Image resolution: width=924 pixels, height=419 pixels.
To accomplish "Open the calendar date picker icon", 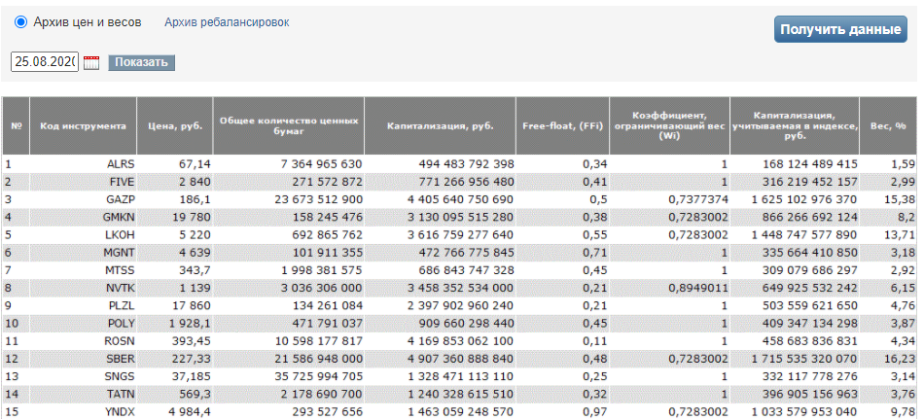I will (x=92, y=62).
